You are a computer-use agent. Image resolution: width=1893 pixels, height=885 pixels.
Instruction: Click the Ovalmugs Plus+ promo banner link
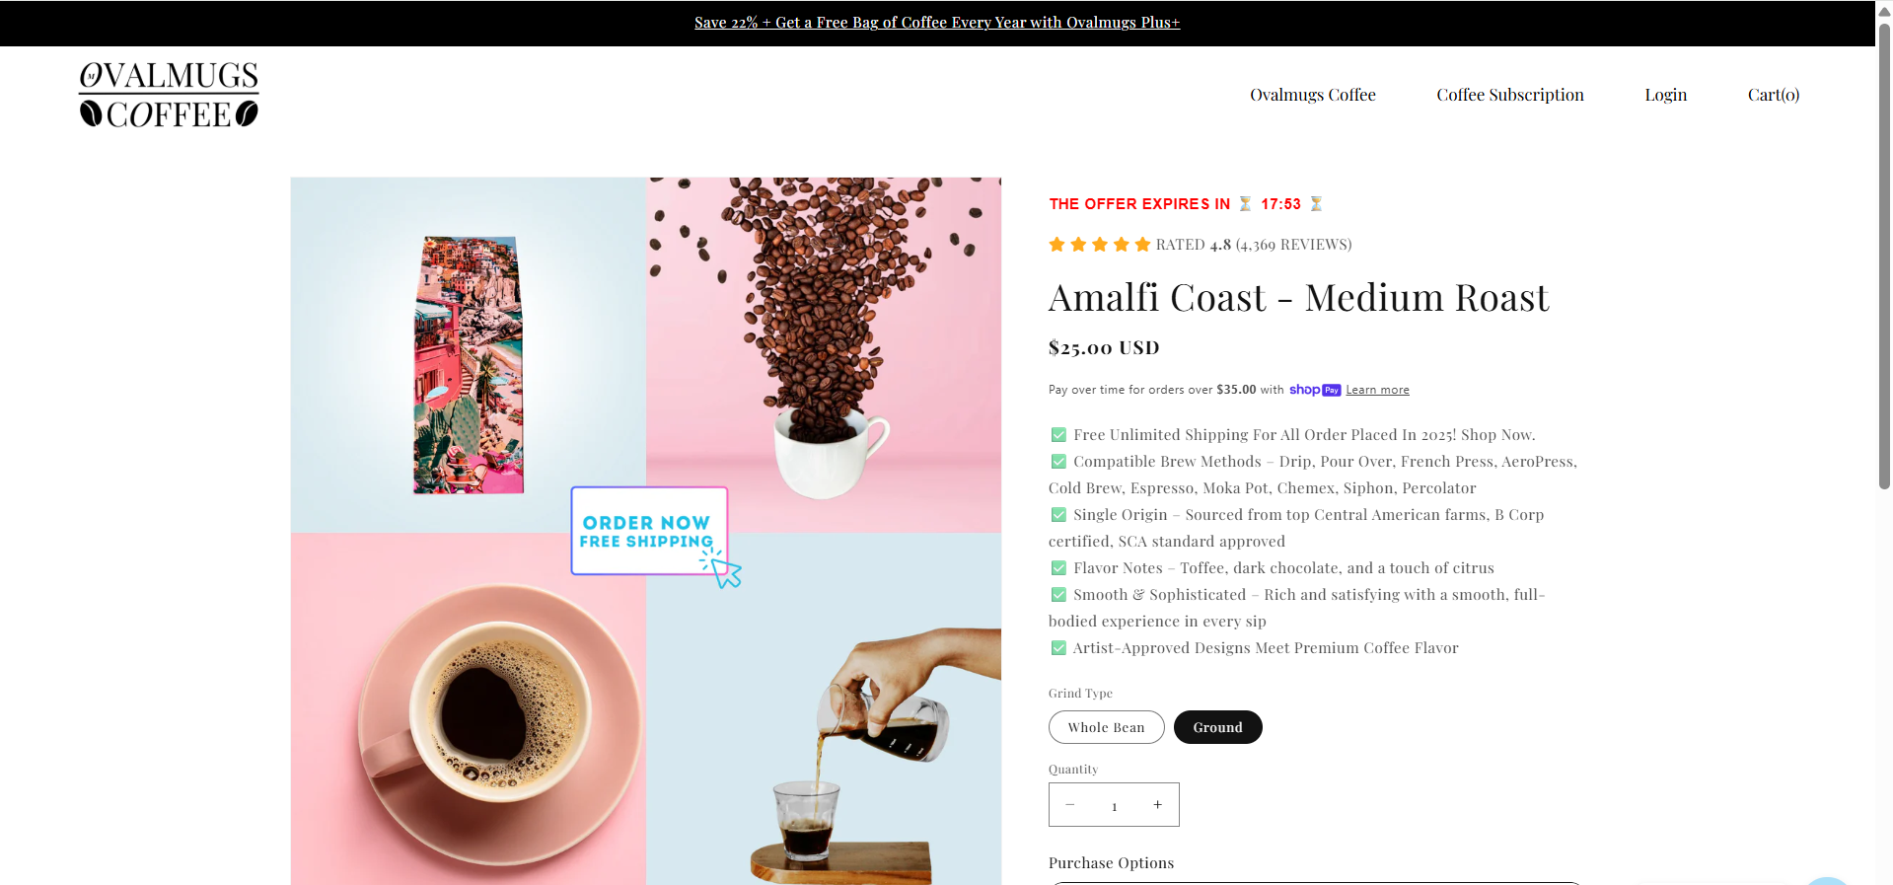[936, 23]
